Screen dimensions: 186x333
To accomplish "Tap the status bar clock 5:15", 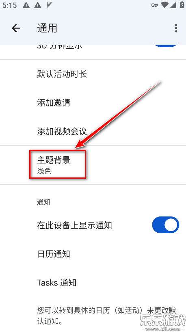I will pyautogui.click(x=10, y=5).
